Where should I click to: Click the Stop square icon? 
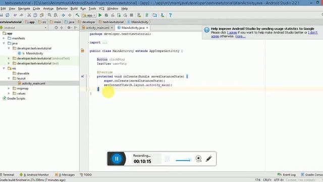coord(131,15)
